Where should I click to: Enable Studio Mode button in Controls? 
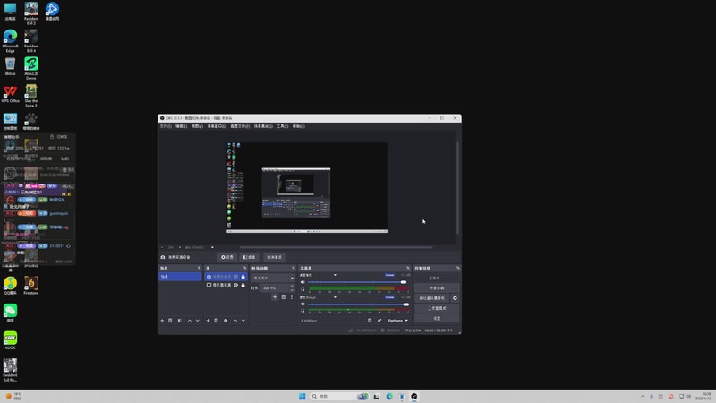click(x=437, y=308)
